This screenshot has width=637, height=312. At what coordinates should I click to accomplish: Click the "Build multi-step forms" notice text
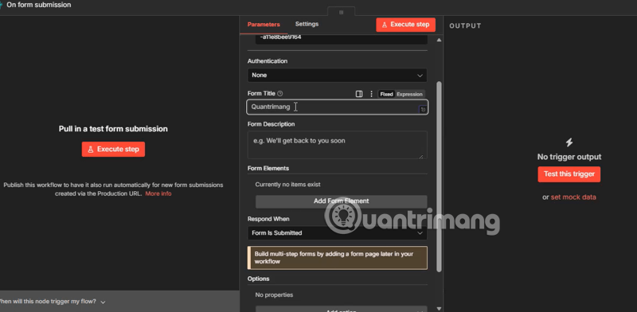coord(334,258)
